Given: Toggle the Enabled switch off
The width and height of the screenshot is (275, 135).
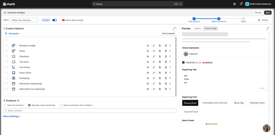Looking at the screenshot, I should tap(55, 20).
